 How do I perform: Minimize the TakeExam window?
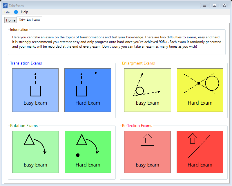[x=205, y=6]
